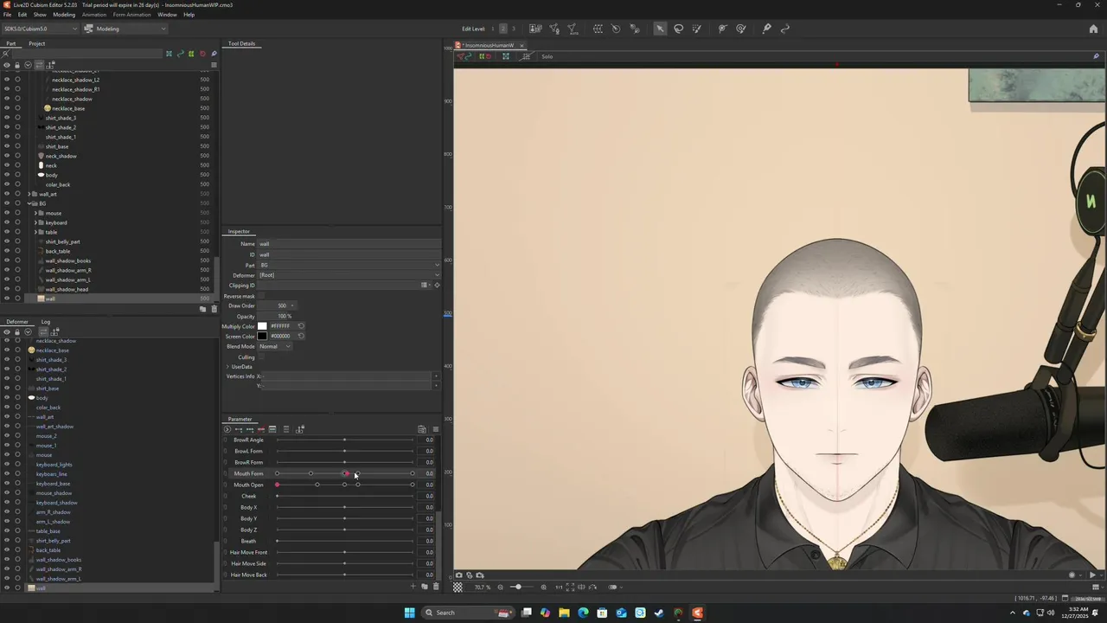Delete selected part with trash icon
1107x623 pixels.
coord(214,309)
